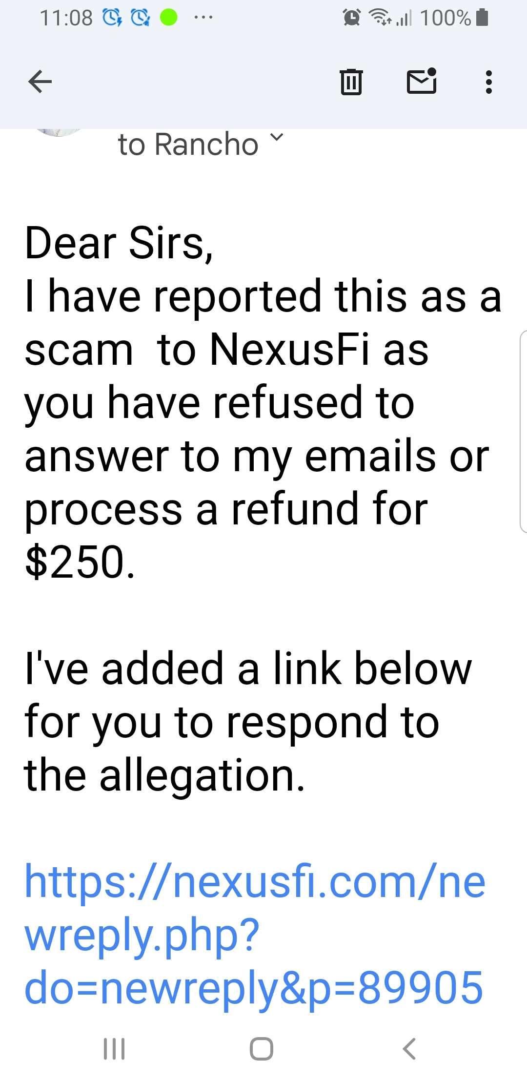The height and width of the screenshot is (1084, 527).
Task: Tap the "to Rancho" recipient text
Action: (x=188, y=145)
